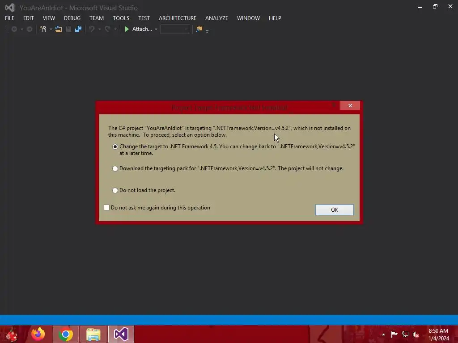Expand the Navigate Backward history dropdown
Screen dimensions: 458x343
click(21, 29)
